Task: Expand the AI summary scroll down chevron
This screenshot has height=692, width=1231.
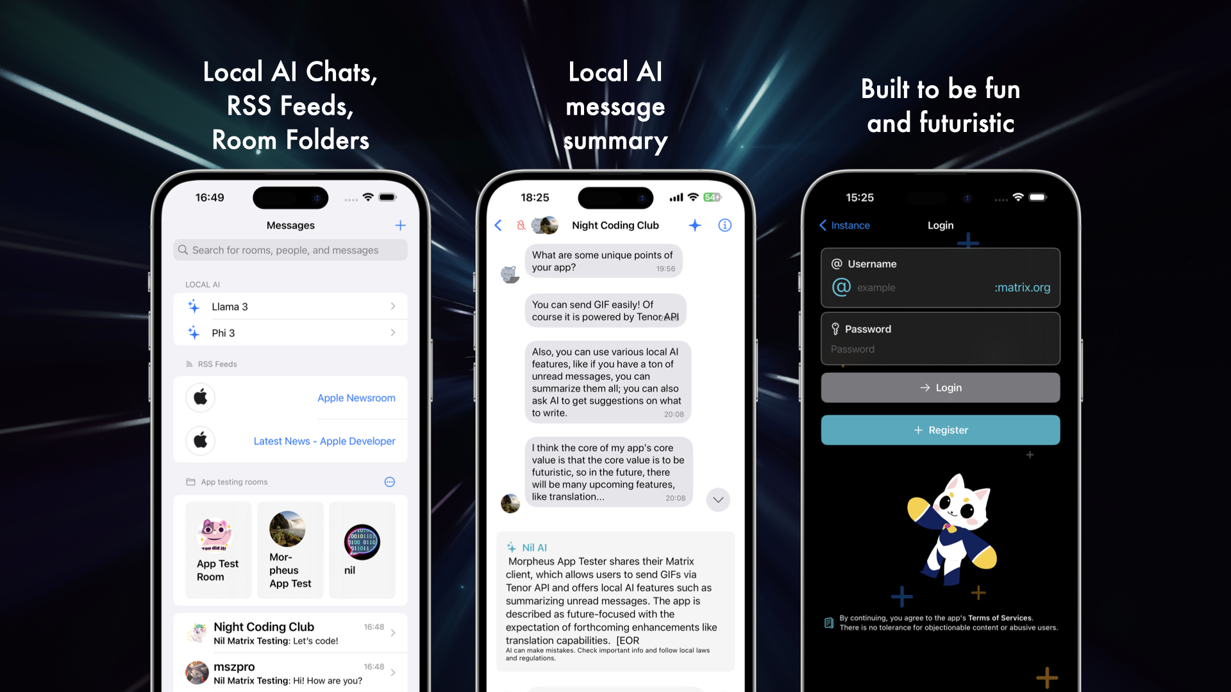Action: (x=718, y=498)
